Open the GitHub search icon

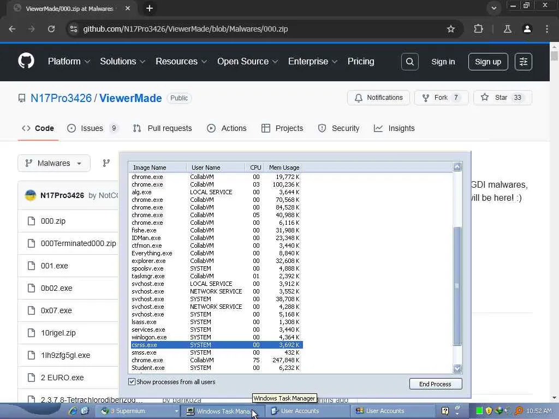click(x=410, y=62)
